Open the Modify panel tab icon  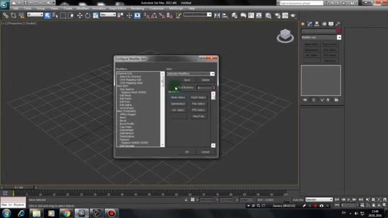(310, 24)
